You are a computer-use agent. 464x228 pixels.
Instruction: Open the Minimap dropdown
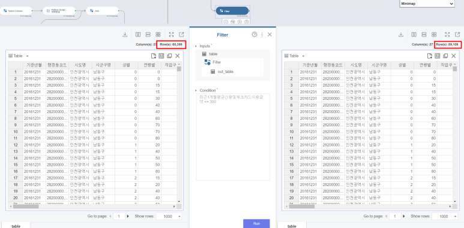tap(427, 4)
